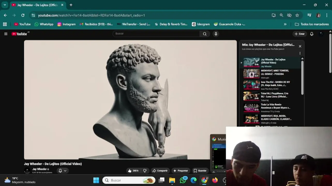
Task: Bookmark this page with the star icon
Action: pyautogui.click(x=297, y=15)
